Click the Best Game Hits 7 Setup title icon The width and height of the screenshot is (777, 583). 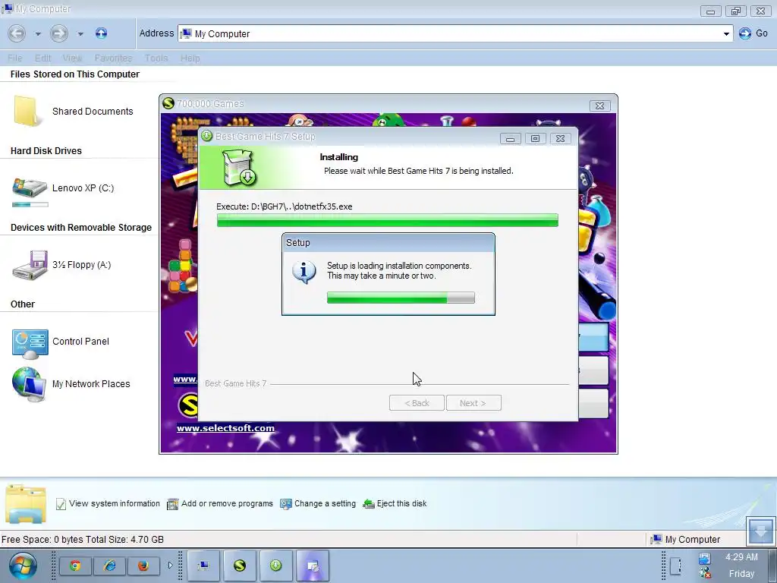tap(207, 136)
